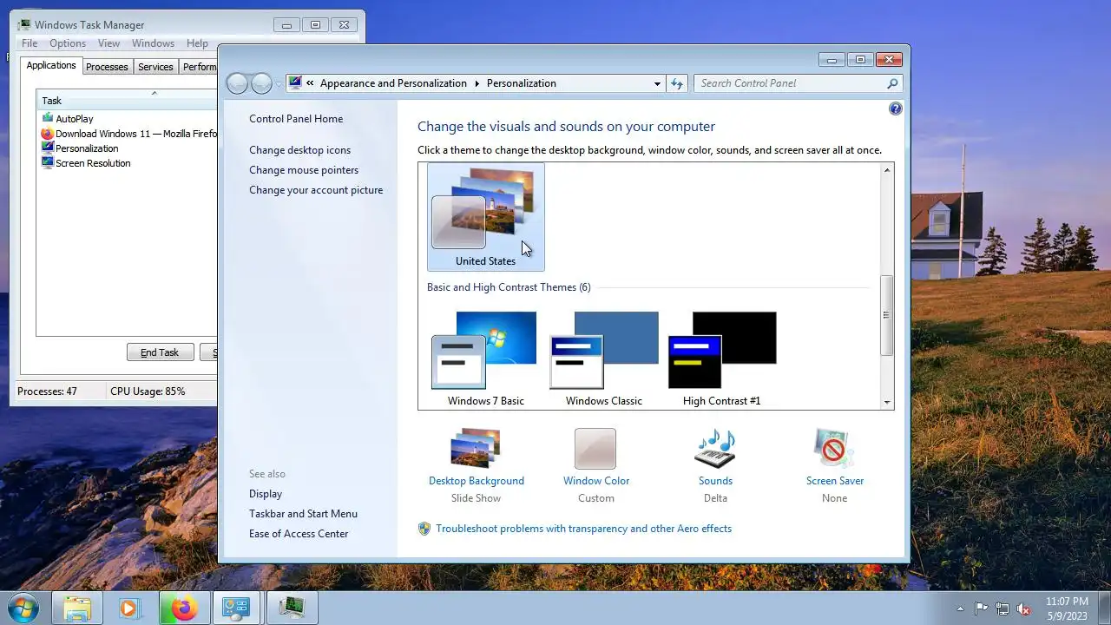
Task: Click theme list scroll down arrow
Action: [886, 402]
